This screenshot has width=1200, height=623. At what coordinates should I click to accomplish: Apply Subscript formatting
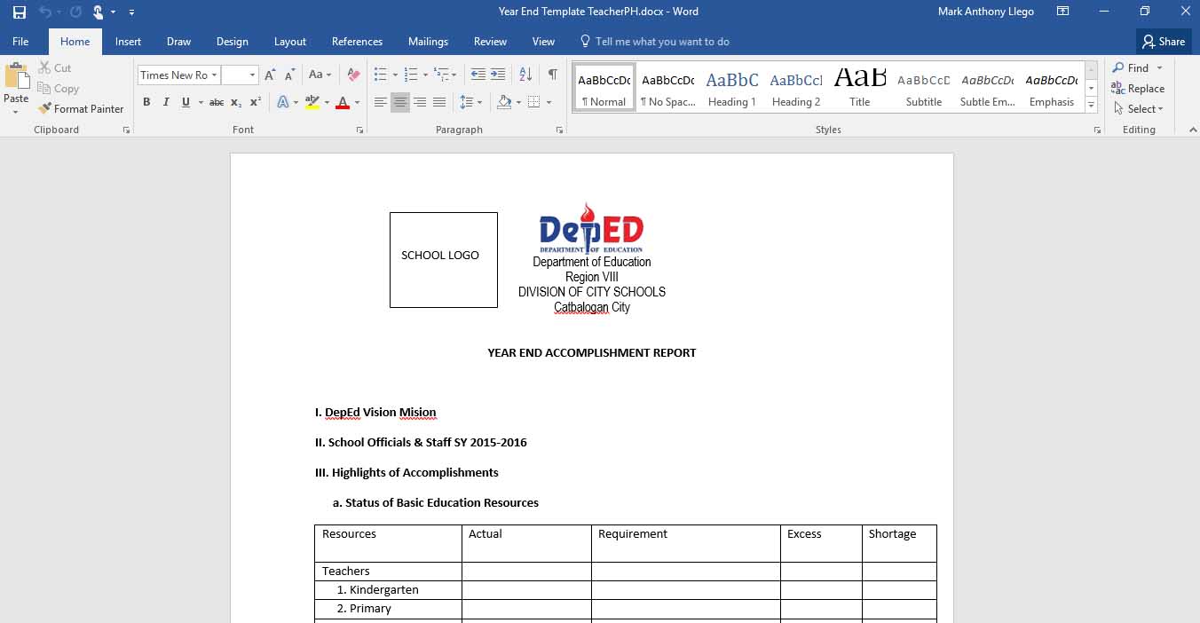(x=235, y=103)
